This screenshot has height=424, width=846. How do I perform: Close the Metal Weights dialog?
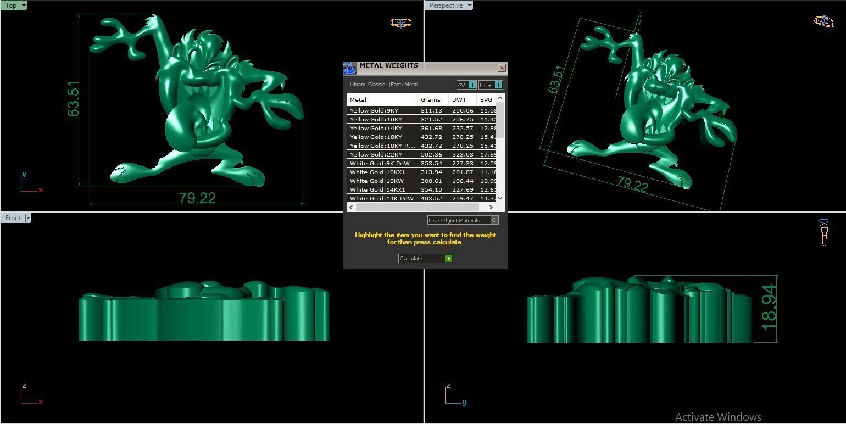tap(502, 68)
